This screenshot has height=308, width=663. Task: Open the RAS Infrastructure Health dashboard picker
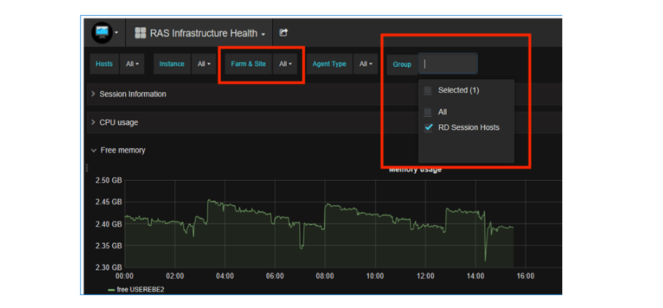pyautogui.click(x=199, y=33)
